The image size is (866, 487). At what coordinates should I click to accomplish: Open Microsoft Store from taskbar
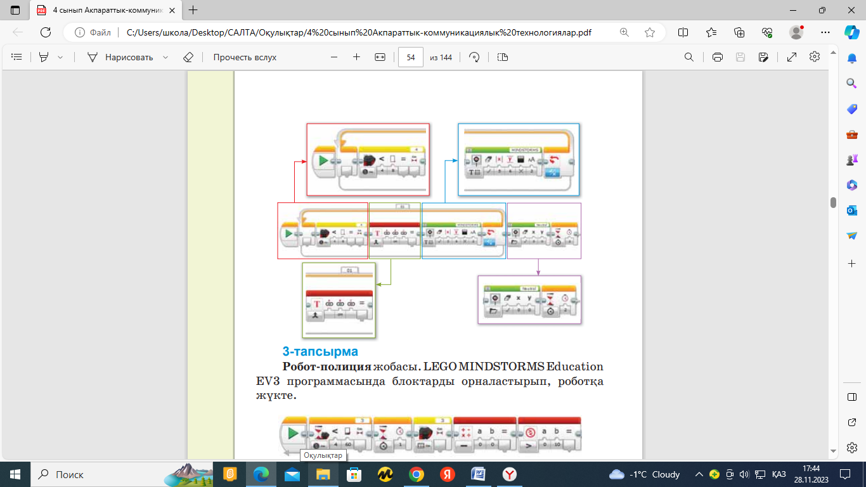coord(354,474)
